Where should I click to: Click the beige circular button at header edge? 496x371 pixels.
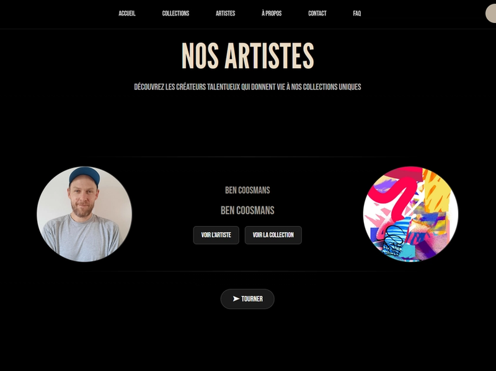[490, 14]
